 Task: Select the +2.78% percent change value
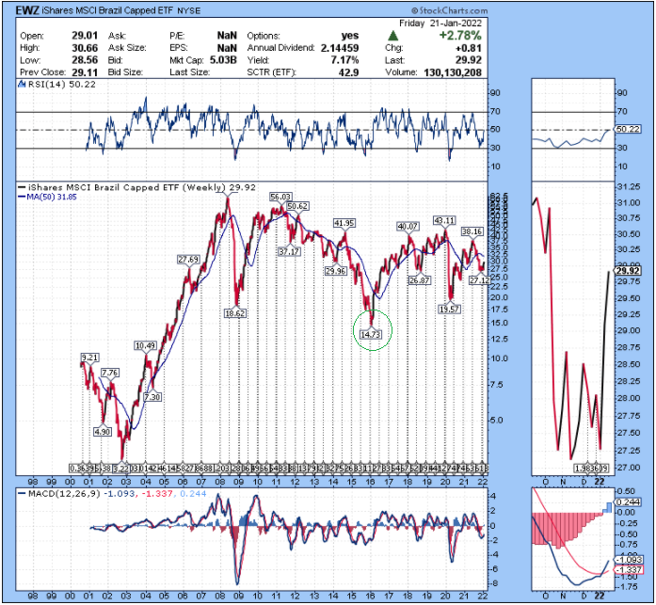coord(460,36)
